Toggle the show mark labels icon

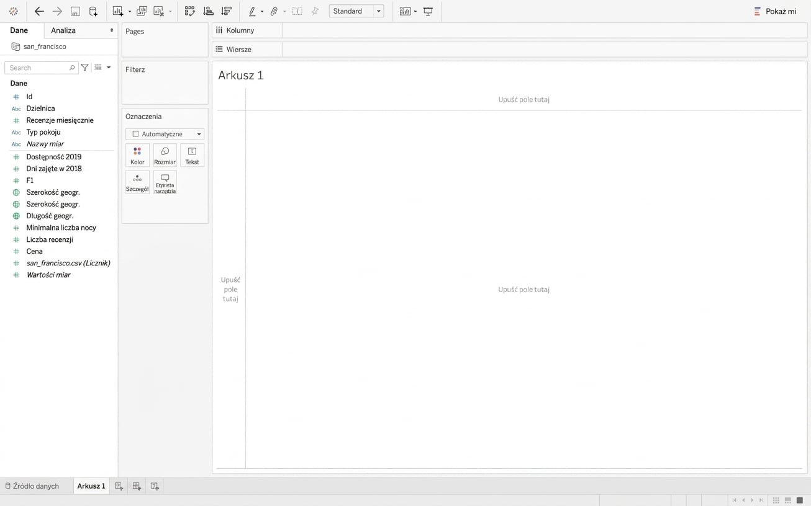(x=297, y=11)
